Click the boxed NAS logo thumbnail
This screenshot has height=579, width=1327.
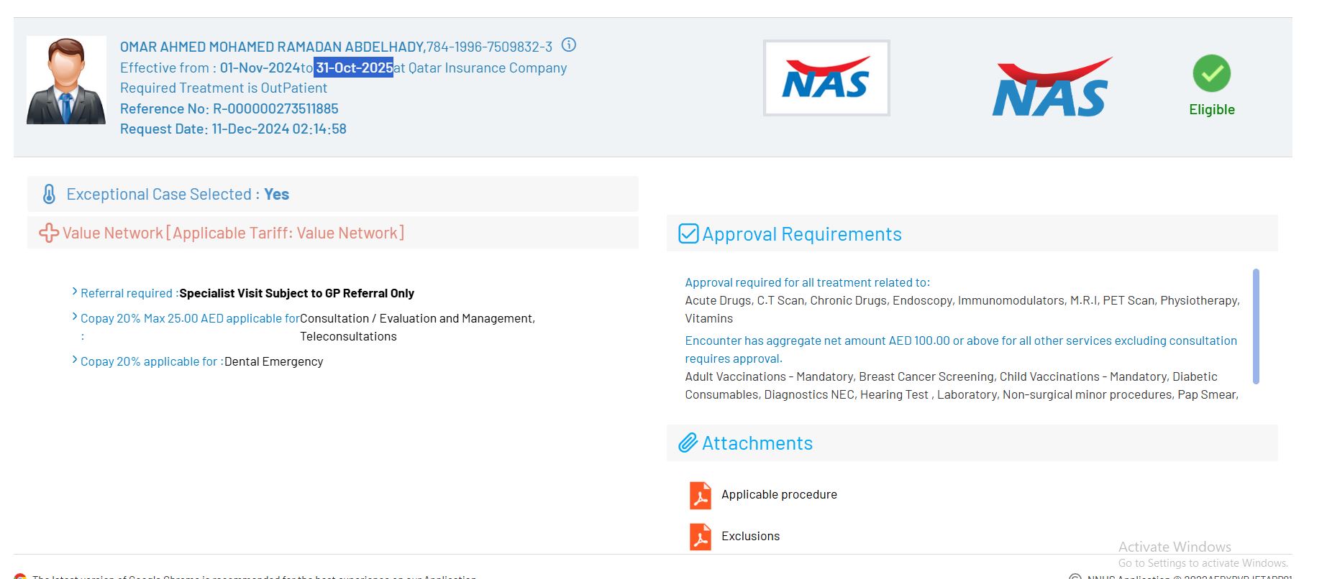tap(826, 78)
